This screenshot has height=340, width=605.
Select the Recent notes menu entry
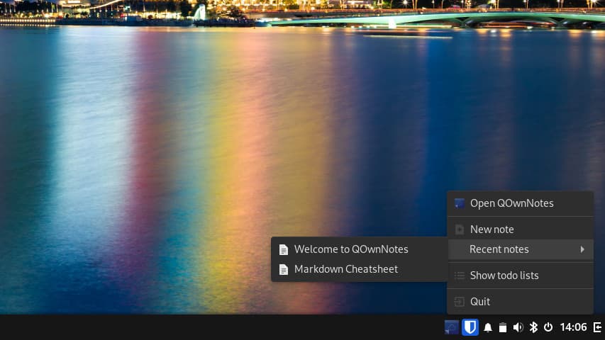pyautogui.click(x=499, y=249)
